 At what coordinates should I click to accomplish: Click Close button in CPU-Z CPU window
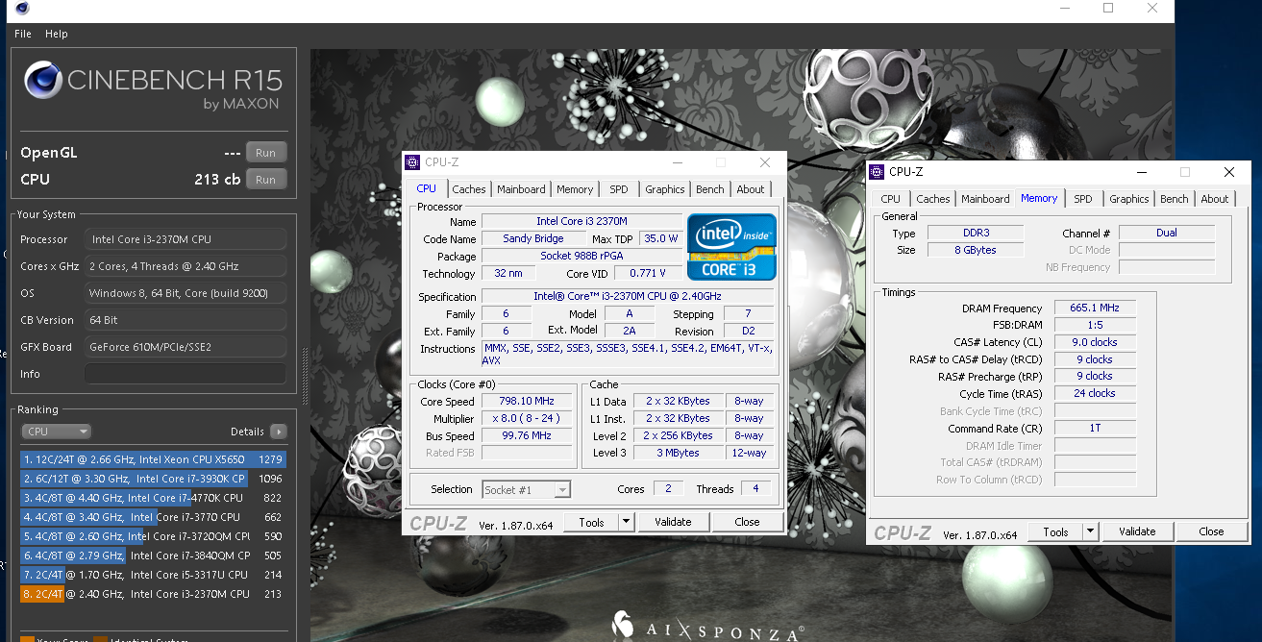pos(747,522)
